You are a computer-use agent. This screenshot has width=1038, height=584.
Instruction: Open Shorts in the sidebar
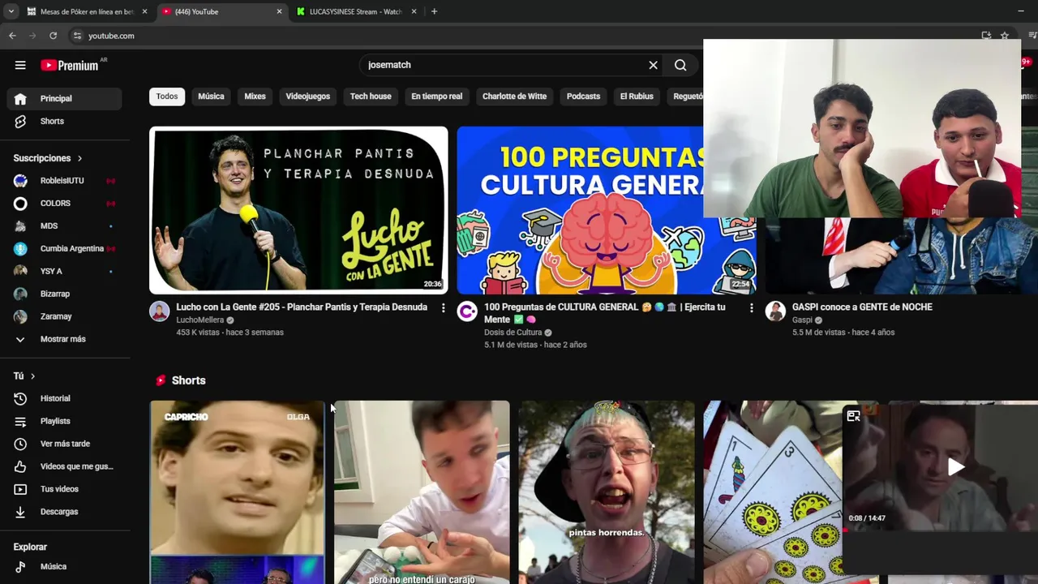[64, 121]
